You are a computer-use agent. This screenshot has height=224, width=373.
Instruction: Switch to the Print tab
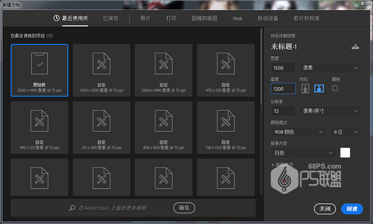(x=171, y=18)
